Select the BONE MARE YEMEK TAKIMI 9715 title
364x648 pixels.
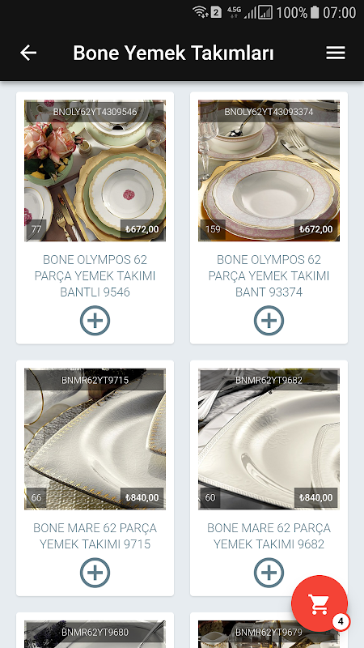point(95,536)
